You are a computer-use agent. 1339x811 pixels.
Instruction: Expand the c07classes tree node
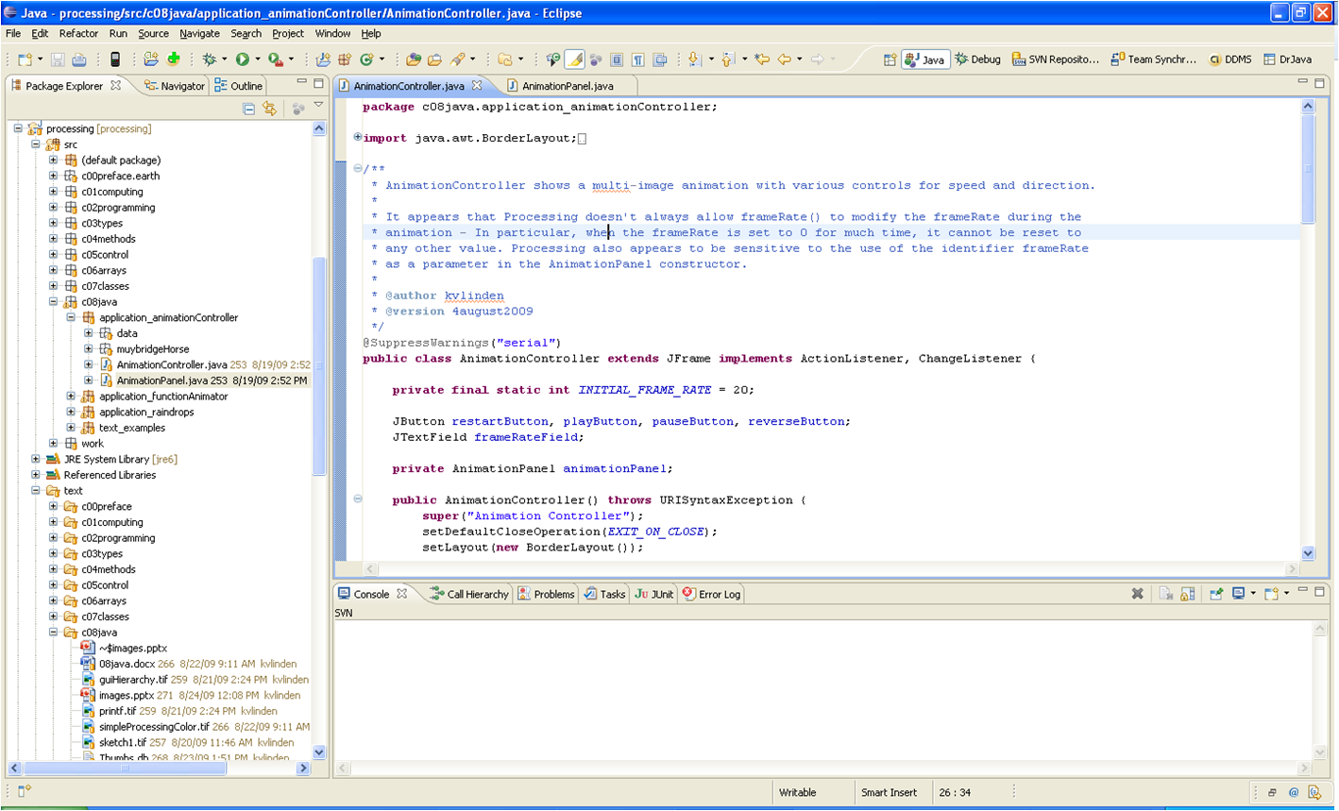54,286
